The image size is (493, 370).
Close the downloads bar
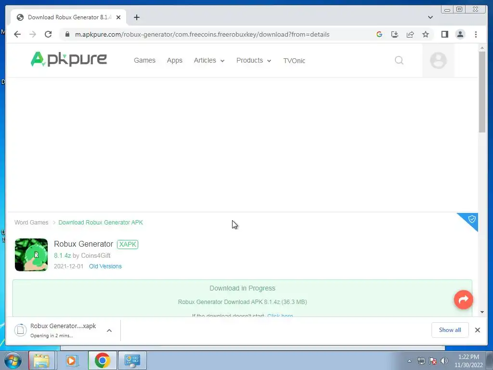point(477,330)
